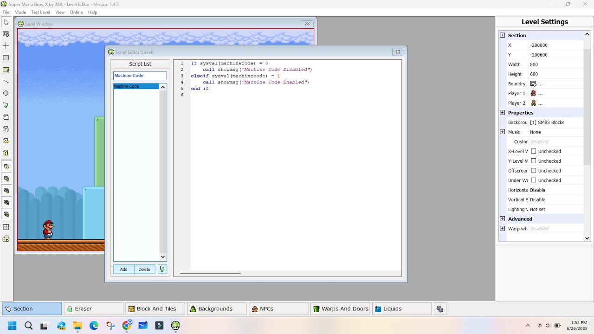Screen dimensions: 594x334
Task: Open Snipping Tool from the taskbar
Action: (x=110, y=326)
